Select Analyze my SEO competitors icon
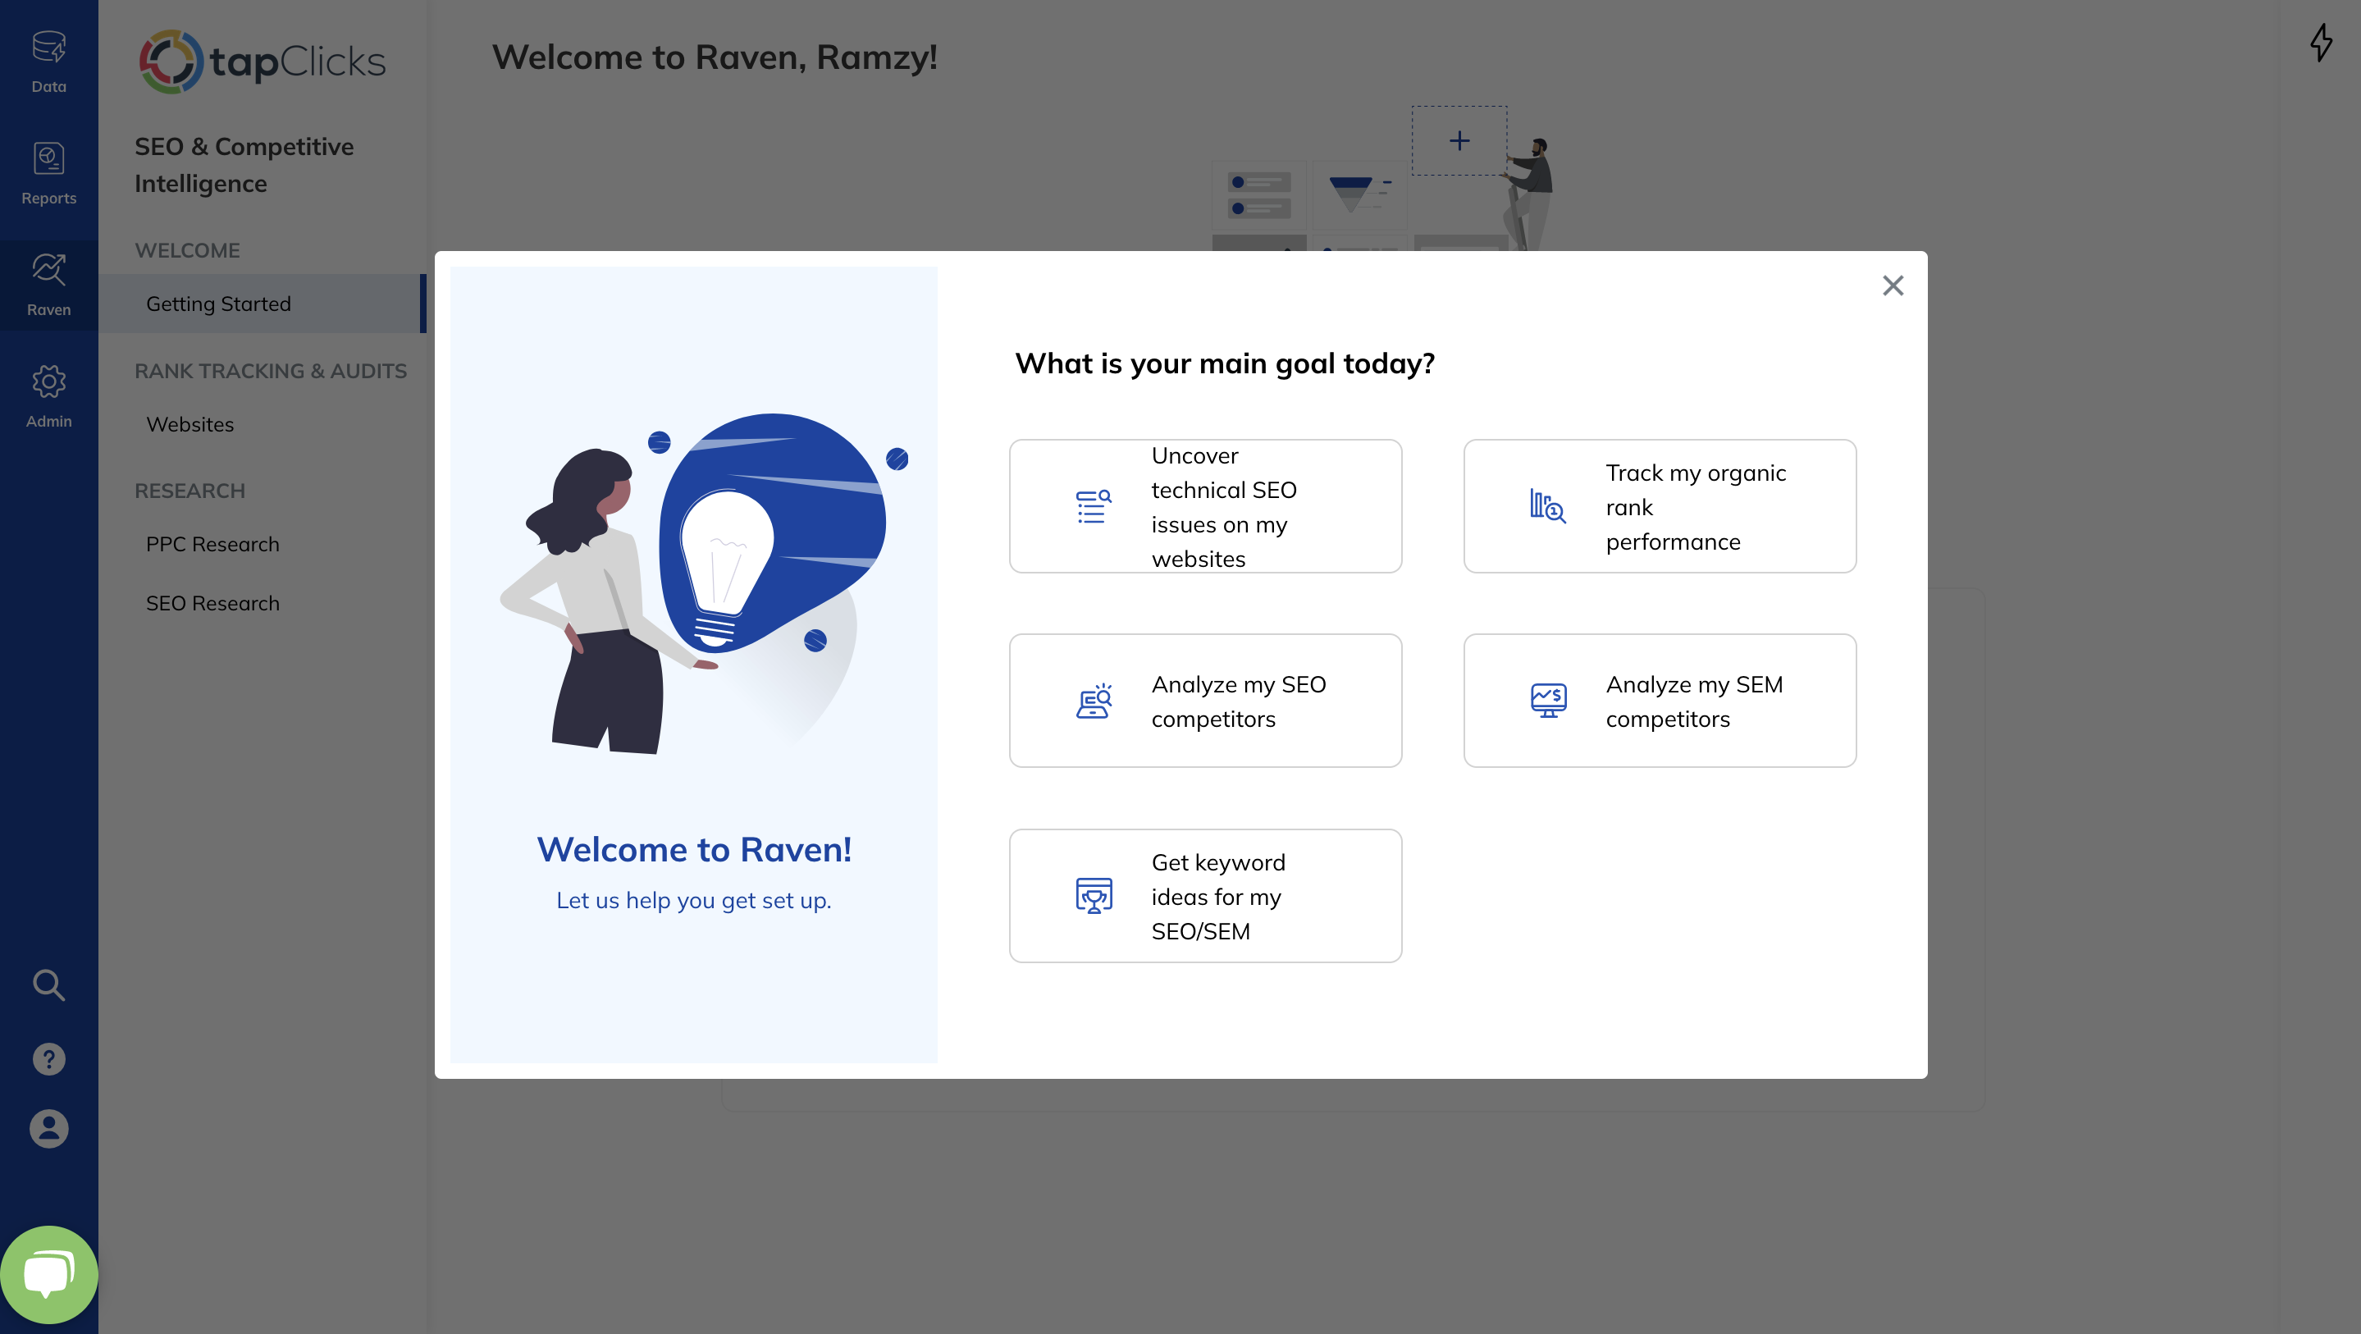 click(1094, 701)
